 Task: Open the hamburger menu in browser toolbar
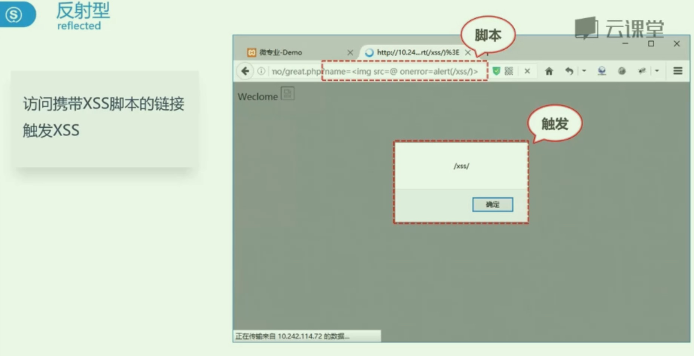click(678, 71)
